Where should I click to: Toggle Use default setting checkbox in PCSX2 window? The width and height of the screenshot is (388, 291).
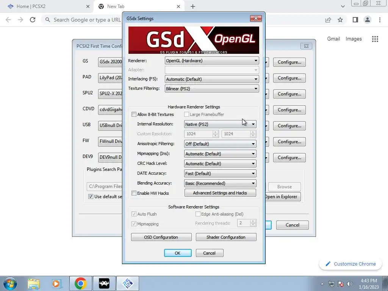click(91, 197)
